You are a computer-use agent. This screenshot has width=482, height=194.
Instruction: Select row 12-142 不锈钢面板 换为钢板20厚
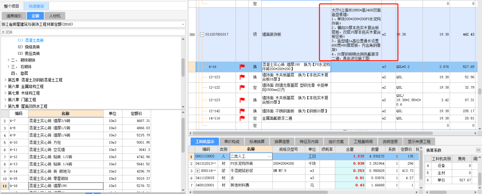point(333,111)
